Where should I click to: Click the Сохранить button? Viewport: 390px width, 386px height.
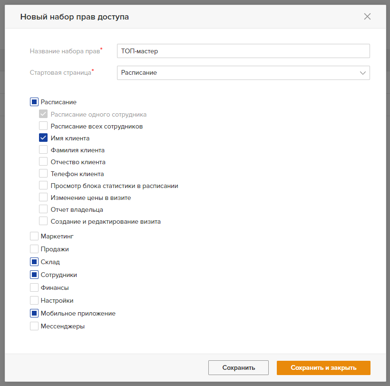coord(238,367)
